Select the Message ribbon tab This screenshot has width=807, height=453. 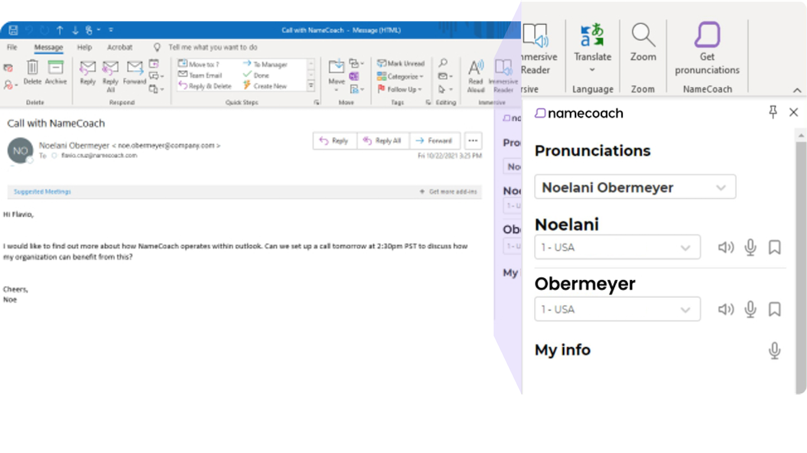tap(48, 47)
